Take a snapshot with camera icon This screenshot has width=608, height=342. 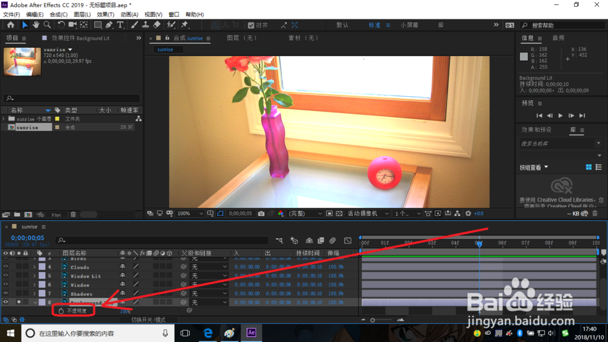pyautogui.click(x=261, y=214)
